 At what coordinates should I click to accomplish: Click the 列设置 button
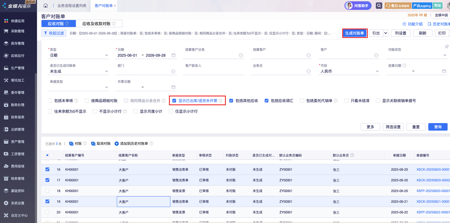[400, 33]
